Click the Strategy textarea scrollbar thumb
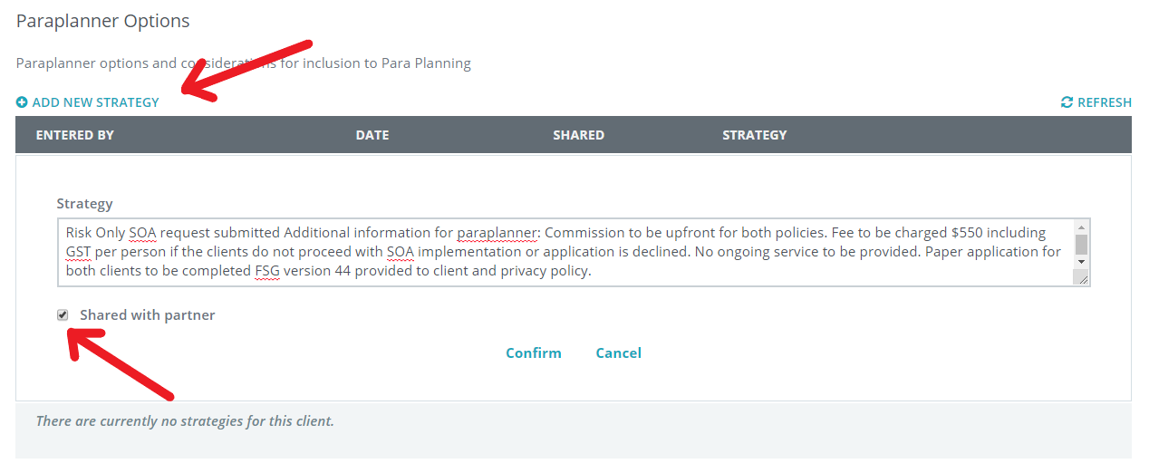 point(1080,244)
